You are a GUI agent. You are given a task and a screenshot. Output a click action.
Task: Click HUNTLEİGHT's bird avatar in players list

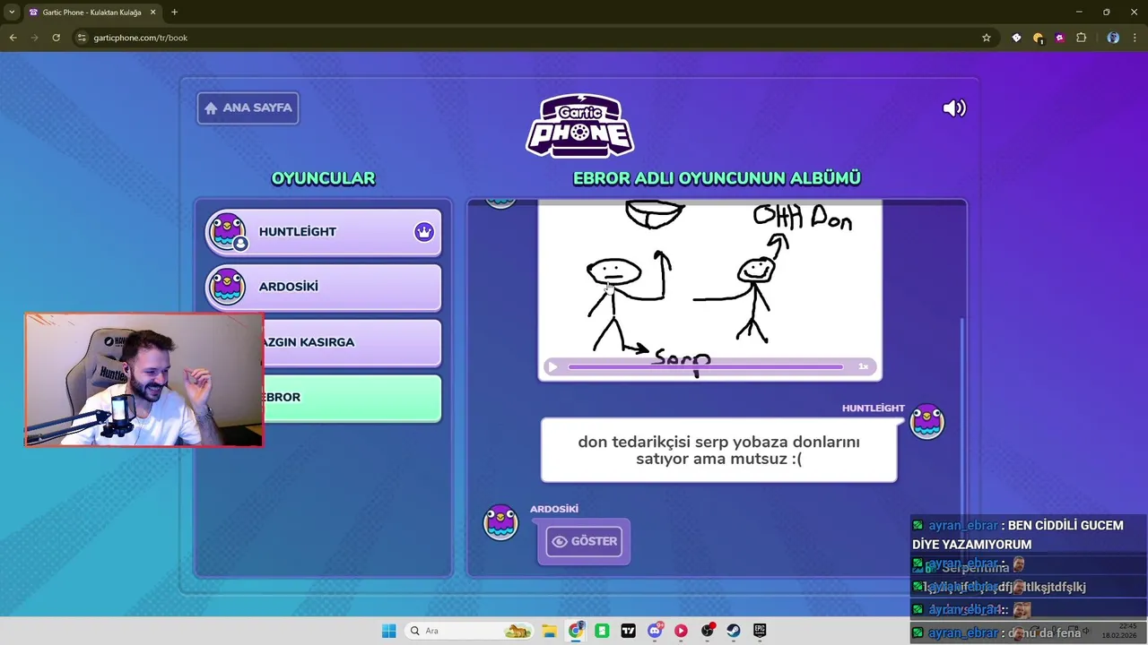click(x=227, y=232)
